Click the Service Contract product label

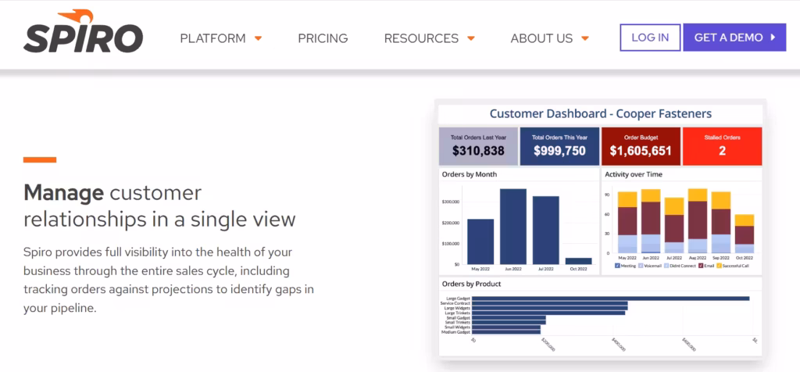click(x=455, y=303)
